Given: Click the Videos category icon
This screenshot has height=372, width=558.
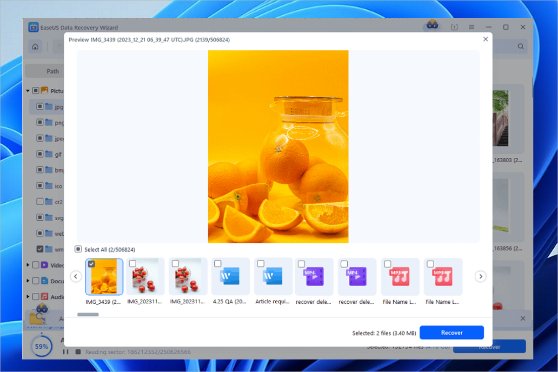Looking at the screenshot, I should click(x=45, y=265).
